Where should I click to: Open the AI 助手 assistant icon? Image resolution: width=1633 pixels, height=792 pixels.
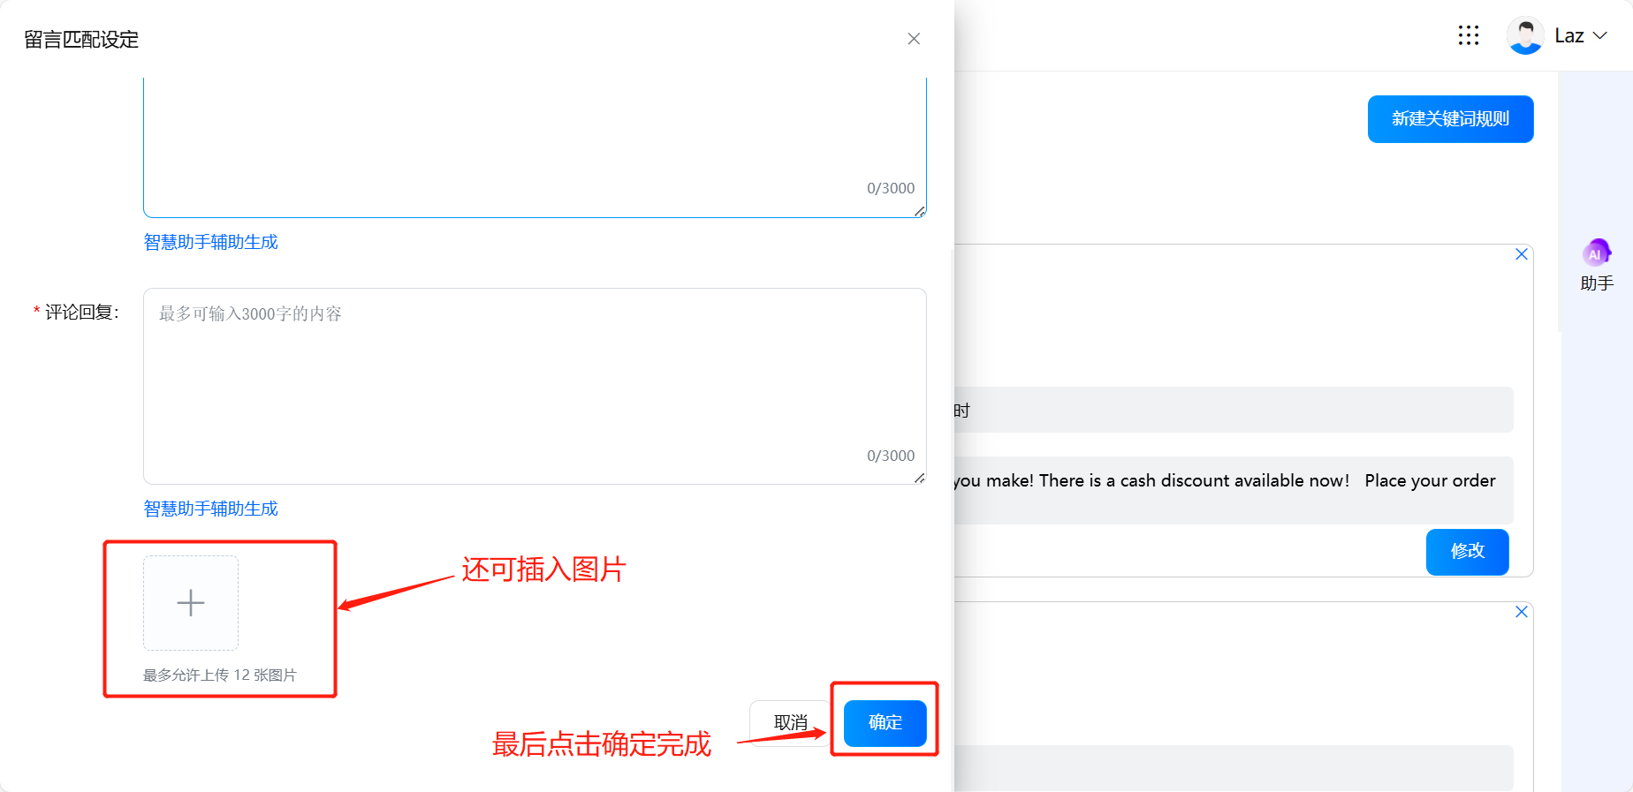pyautogui.click(x=1596, y=254)
